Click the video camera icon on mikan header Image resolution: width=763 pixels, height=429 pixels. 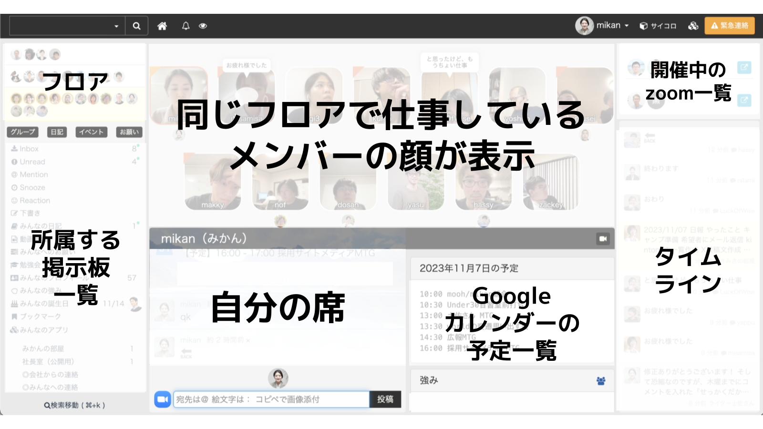coord(603,238)
